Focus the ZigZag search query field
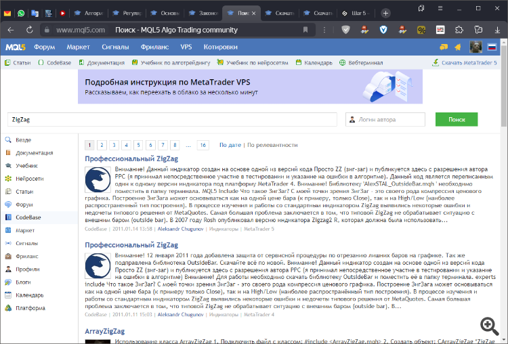The image size is (508, 344). click(x=172, y=120)
